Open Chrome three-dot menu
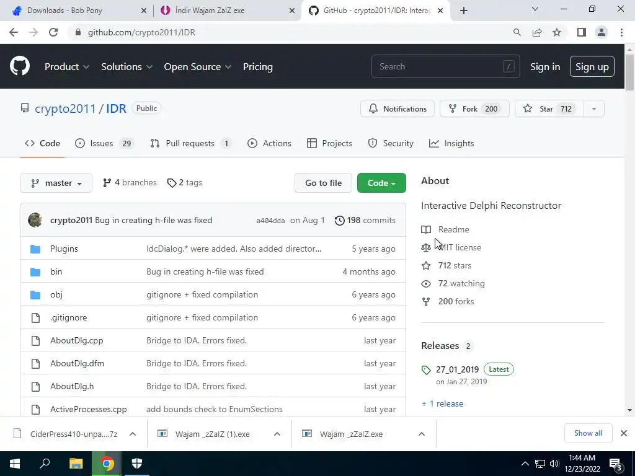The image size is (635, 476). click(621, 32)
